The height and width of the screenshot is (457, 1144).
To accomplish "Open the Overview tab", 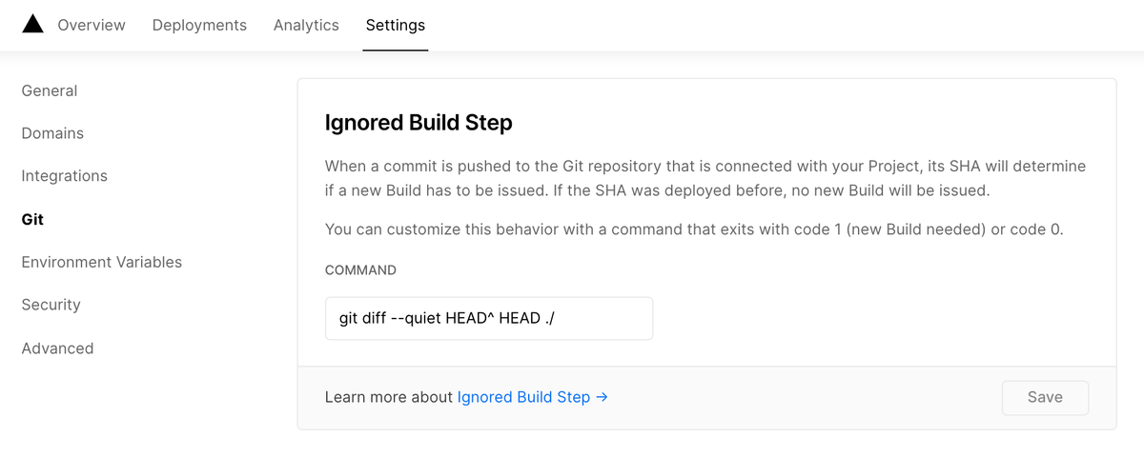I will point(92,26).
